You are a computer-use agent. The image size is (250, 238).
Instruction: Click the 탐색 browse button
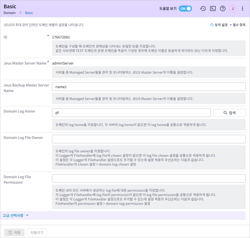[x=229, y=113]
